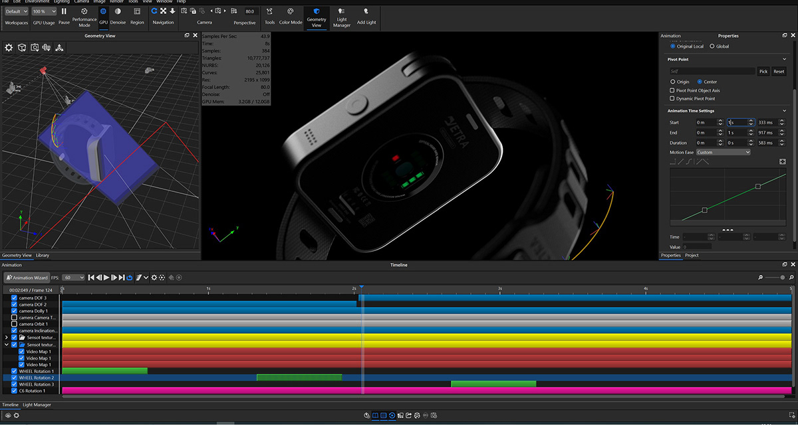
Task: Select the Denoise toolbar icon
Action: click(x=118, y=11)
